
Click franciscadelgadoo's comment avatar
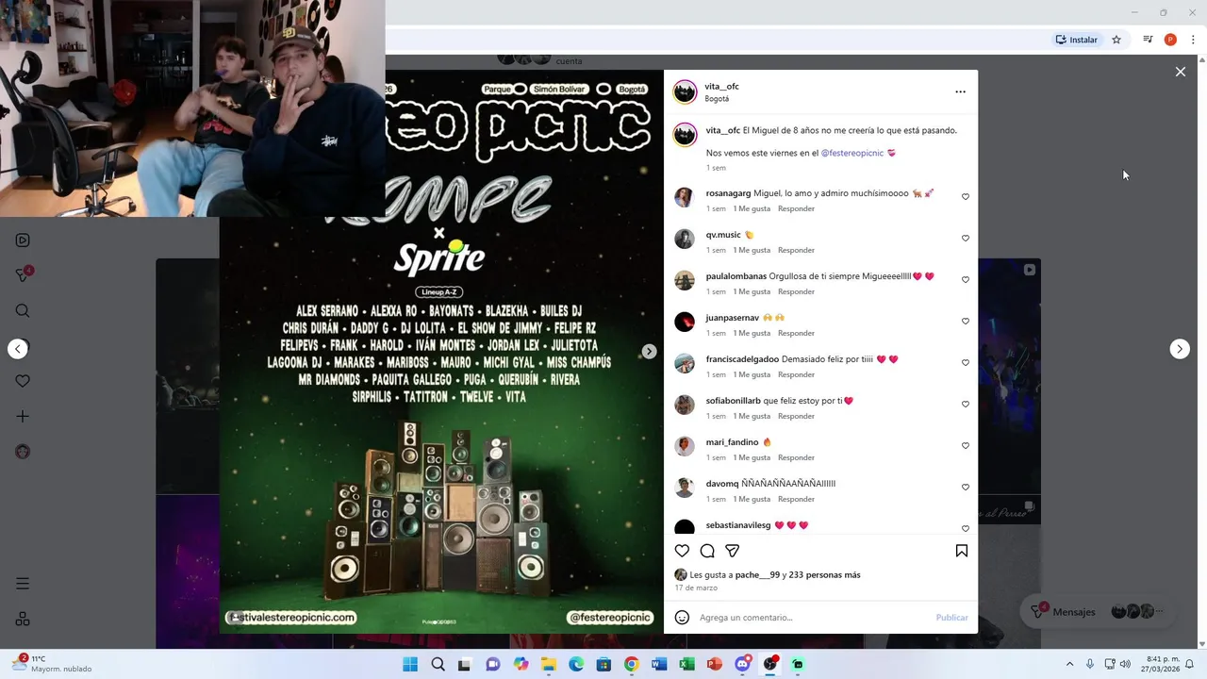point(685,363)
